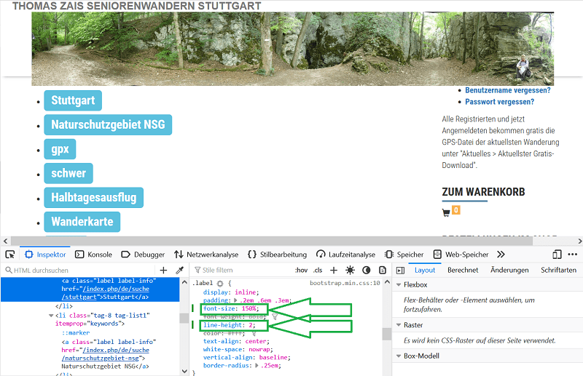
Task: Click the eyedropper color picker icon
Action: pos(179,270)
